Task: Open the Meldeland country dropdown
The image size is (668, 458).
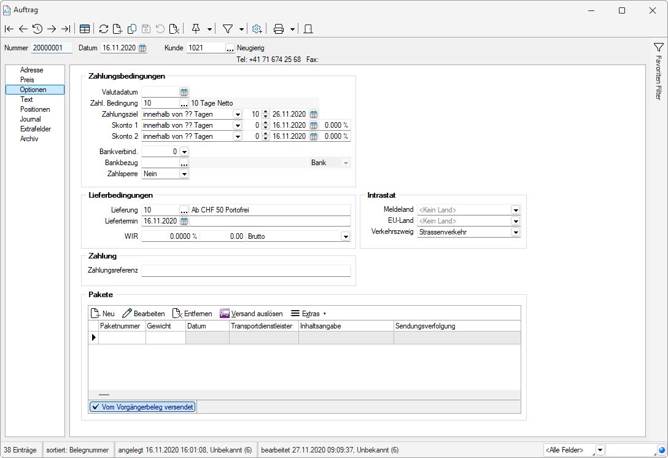Action: coord(515,210)
